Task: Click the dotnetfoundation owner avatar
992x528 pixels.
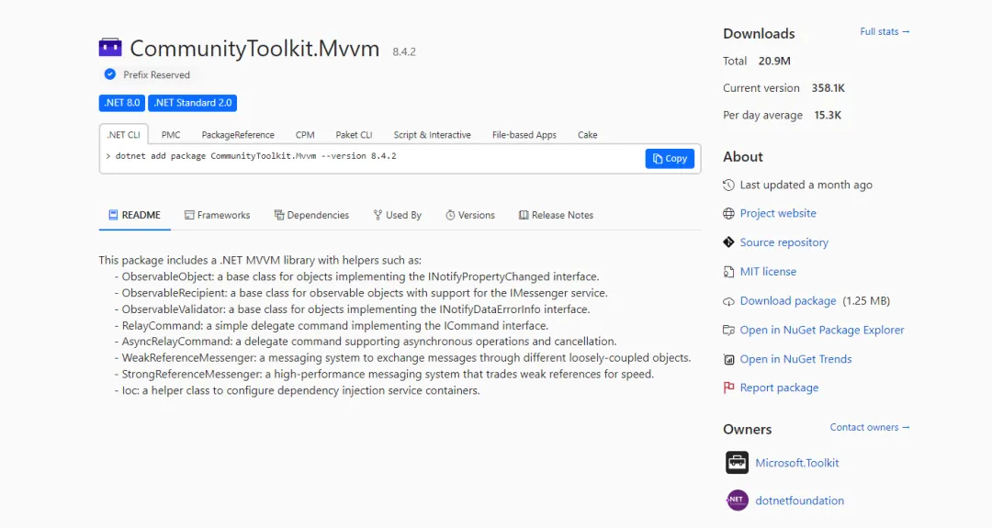Action: [737, 500]
